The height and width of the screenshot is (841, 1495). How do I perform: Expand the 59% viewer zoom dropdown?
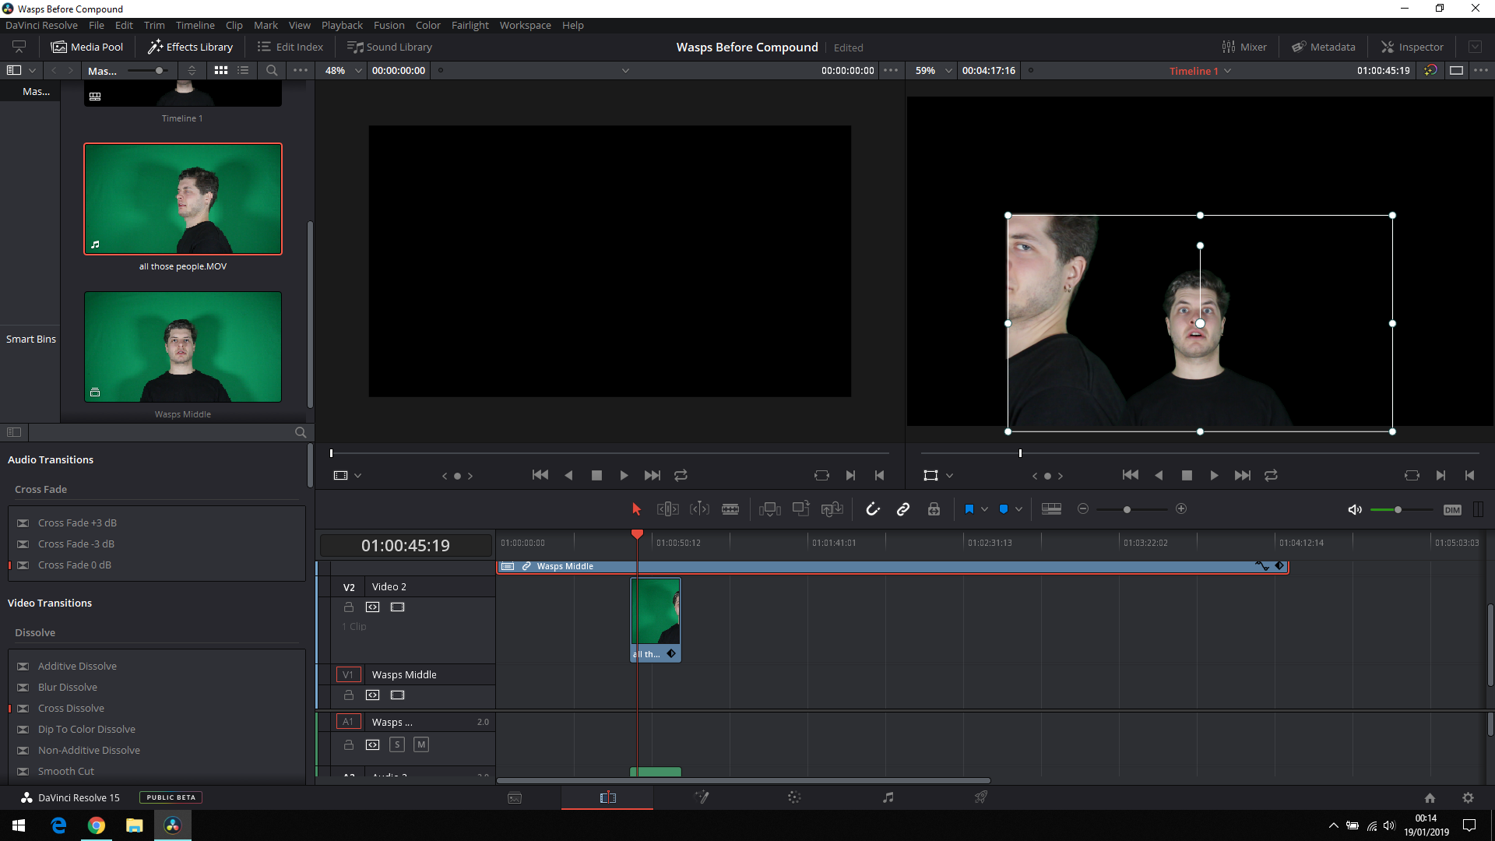944,70
